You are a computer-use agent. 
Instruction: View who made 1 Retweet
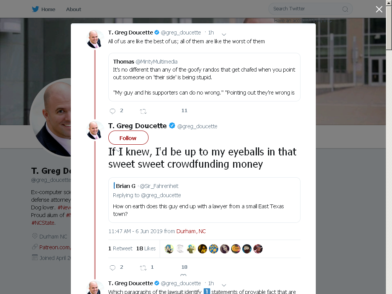120,248
